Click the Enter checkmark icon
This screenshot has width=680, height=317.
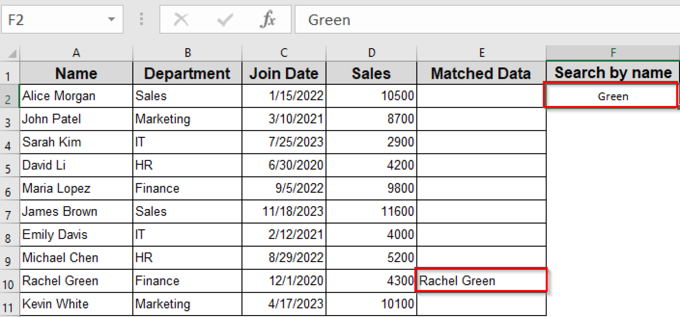click(225, 19)
